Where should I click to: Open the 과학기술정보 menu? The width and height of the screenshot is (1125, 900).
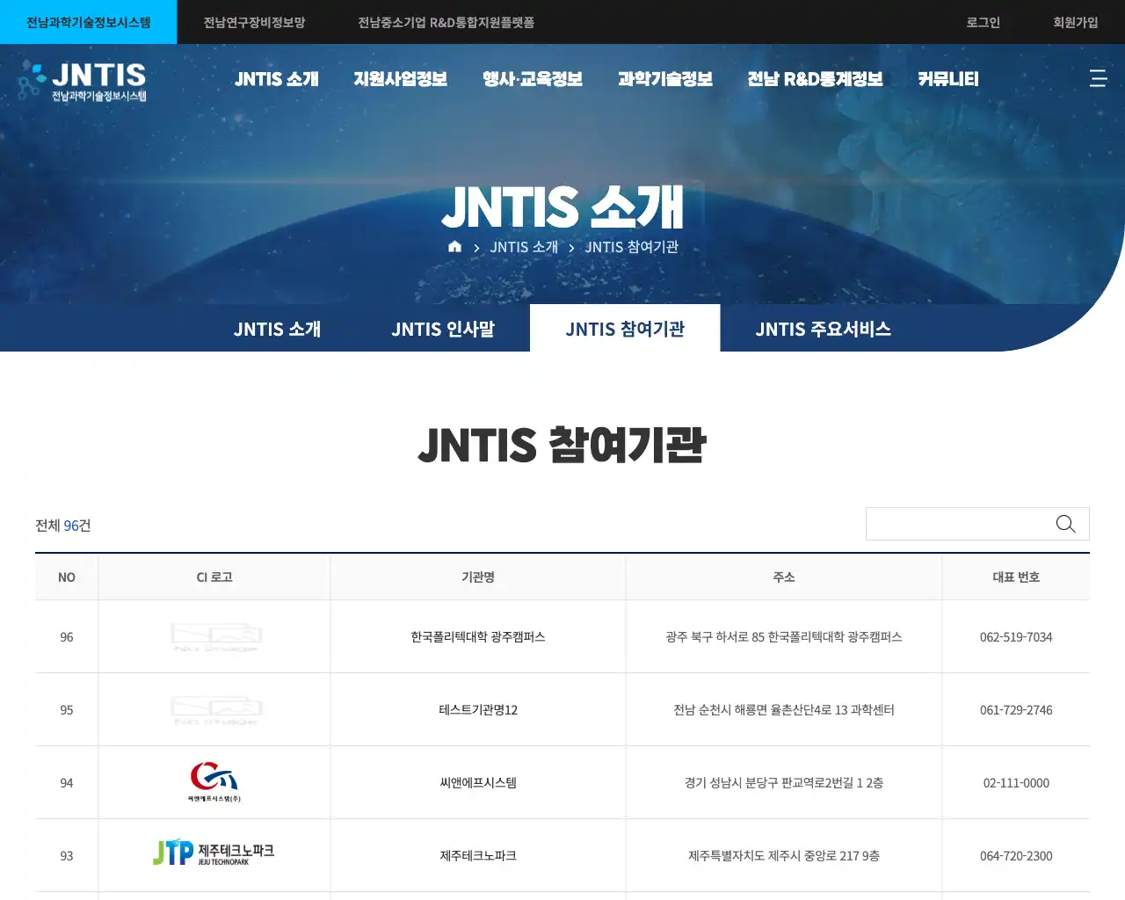[x=665, y=78]
